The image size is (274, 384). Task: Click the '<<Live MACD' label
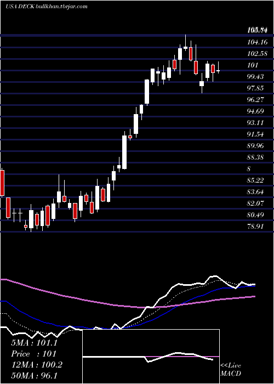point(231,370)
